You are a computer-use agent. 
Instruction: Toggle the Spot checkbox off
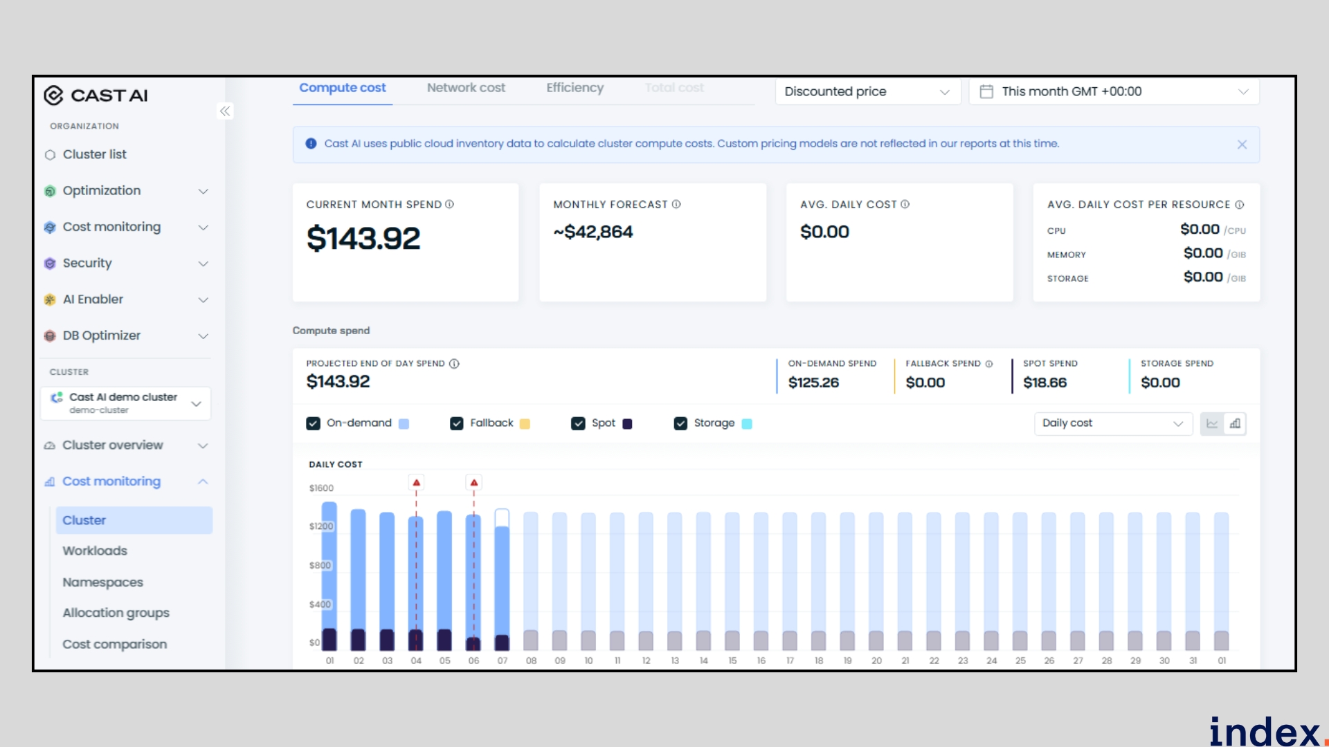579,423
